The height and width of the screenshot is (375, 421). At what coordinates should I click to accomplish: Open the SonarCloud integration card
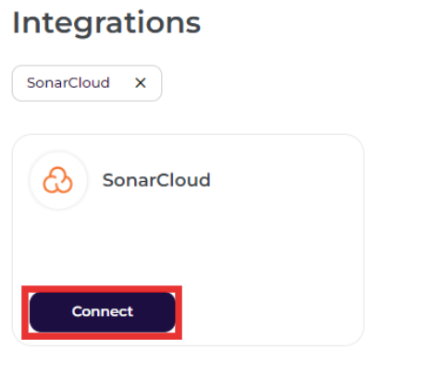pyautogui.click(x=188, y=240)
